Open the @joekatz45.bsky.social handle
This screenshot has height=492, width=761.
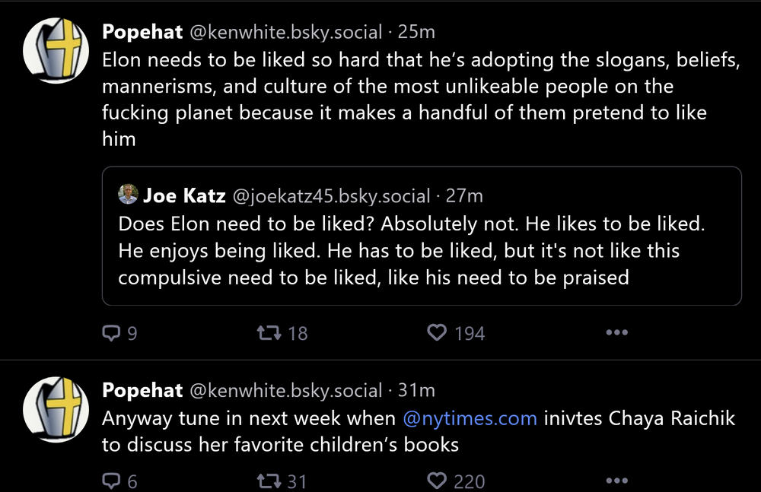coord(330,195)
